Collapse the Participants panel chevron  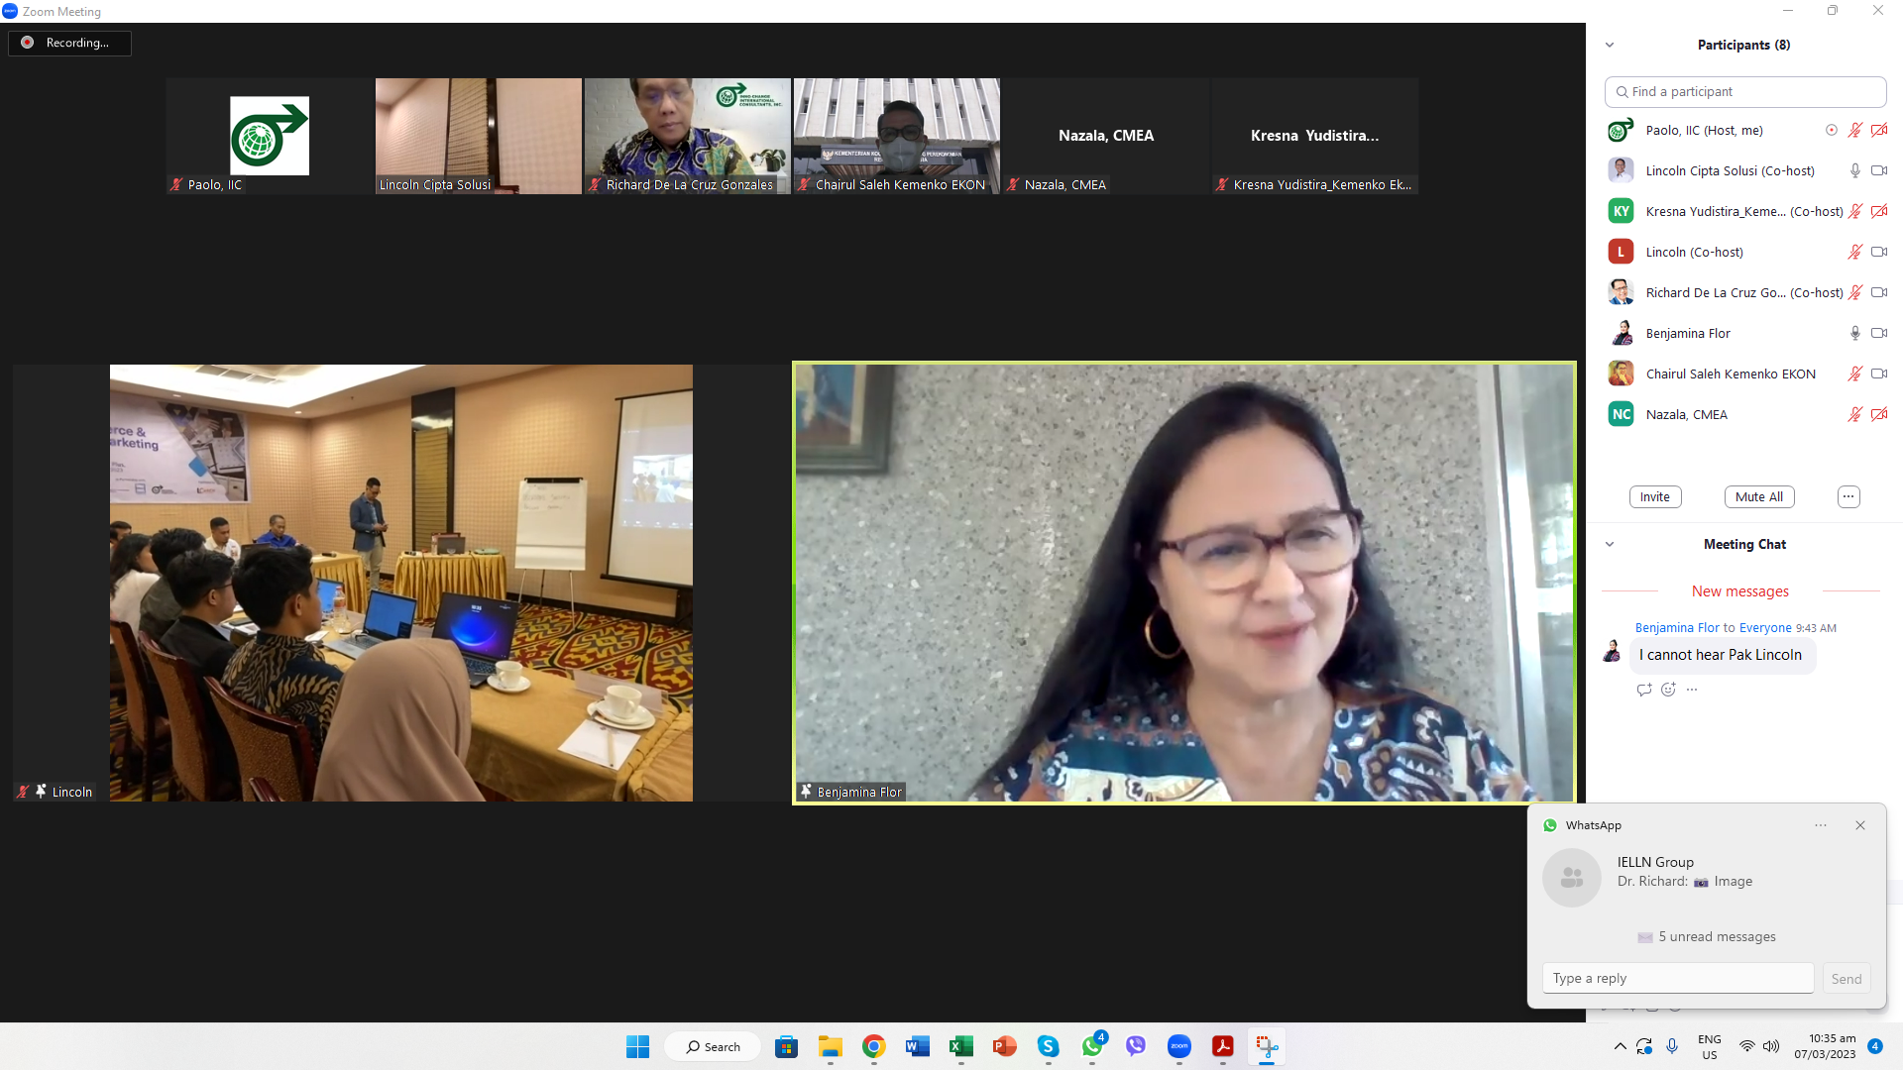[1610, 45]
